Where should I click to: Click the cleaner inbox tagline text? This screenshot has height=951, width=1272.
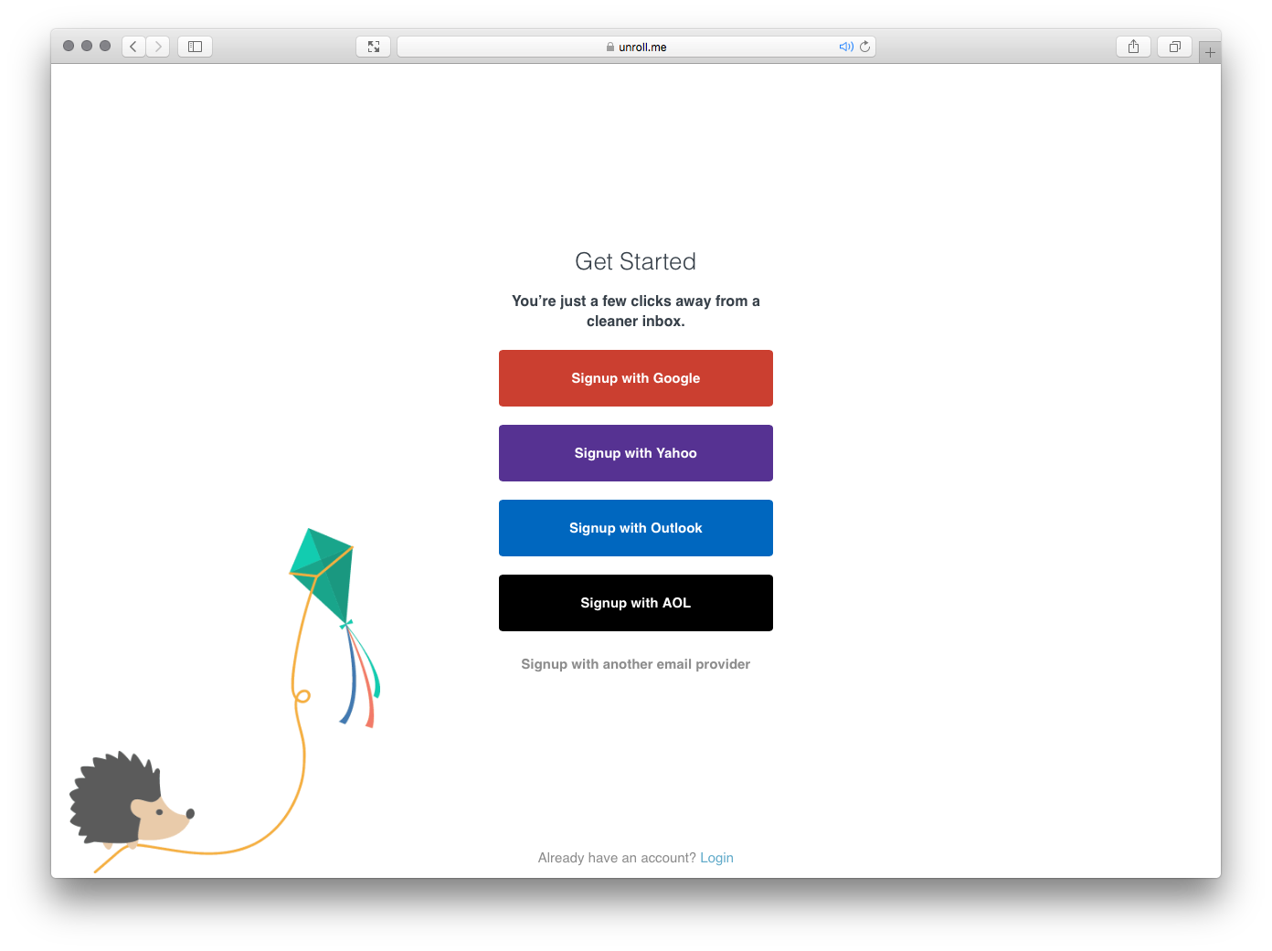click(x=636, y=312)
